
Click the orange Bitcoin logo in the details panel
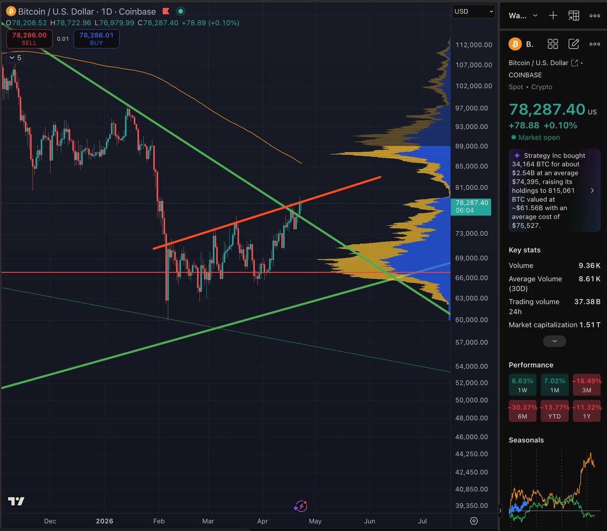click(x=515, y=44)
